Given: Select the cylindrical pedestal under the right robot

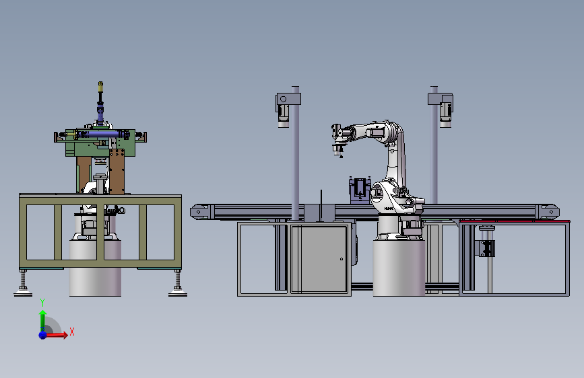Looking at the screenshot, I should [399, 268].
